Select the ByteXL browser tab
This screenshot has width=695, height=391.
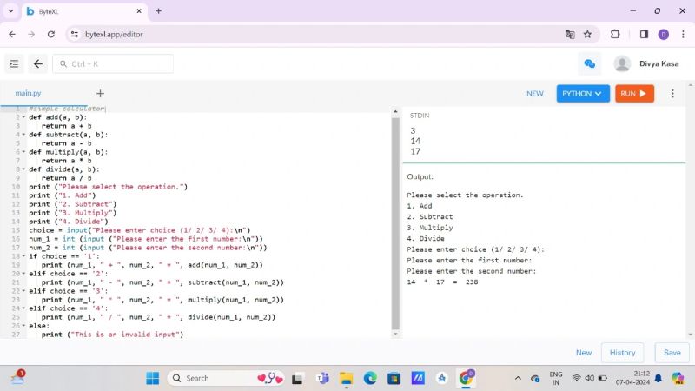(78, 10)
